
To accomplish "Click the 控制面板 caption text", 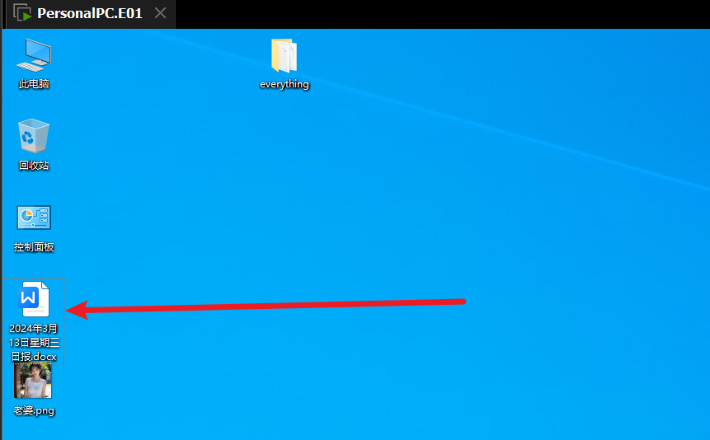I will [34, 247].
